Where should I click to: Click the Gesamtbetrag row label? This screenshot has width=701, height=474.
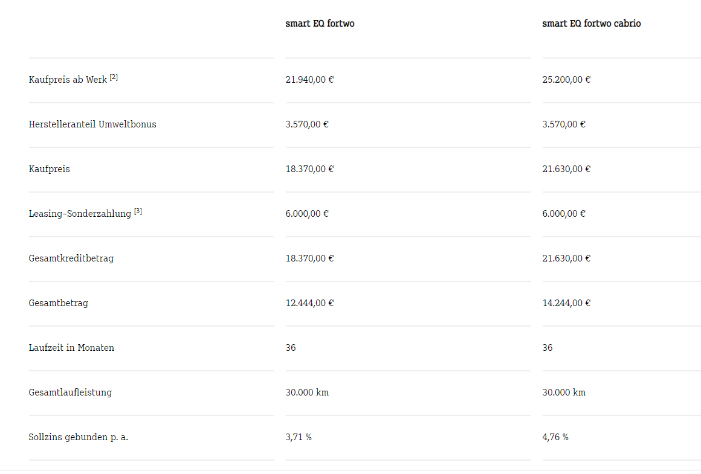click(x=58, y=303)
